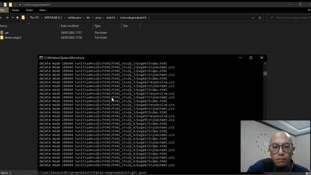
Task: Click the page4/index.html delete line in study_3
Action: (x=103, y=64)
